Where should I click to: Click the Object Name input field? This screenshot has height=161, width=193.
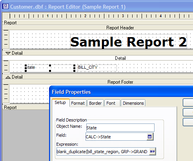click(120, 128)
